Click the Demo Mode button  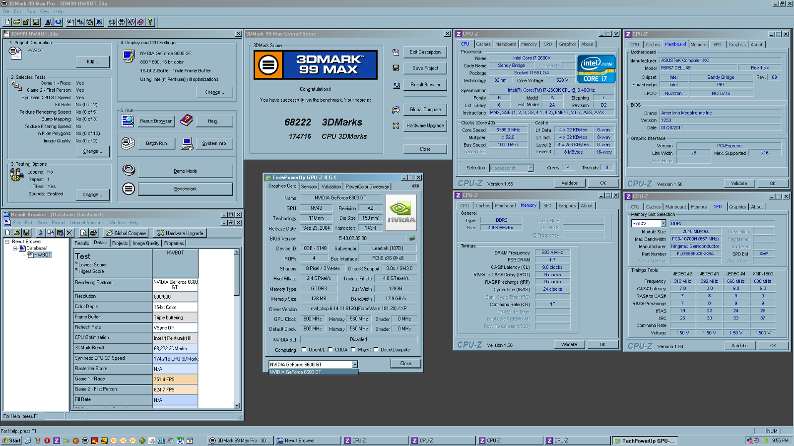185,171
